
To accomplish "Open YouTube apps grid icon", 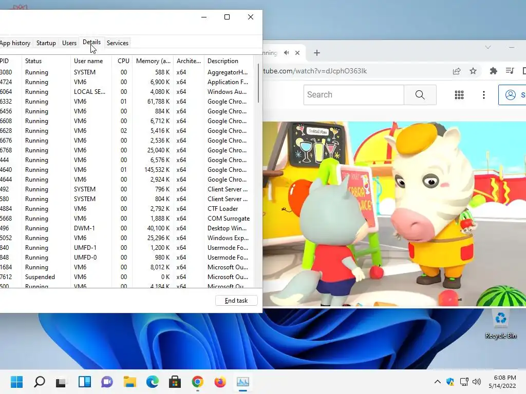I will [459, 95].
